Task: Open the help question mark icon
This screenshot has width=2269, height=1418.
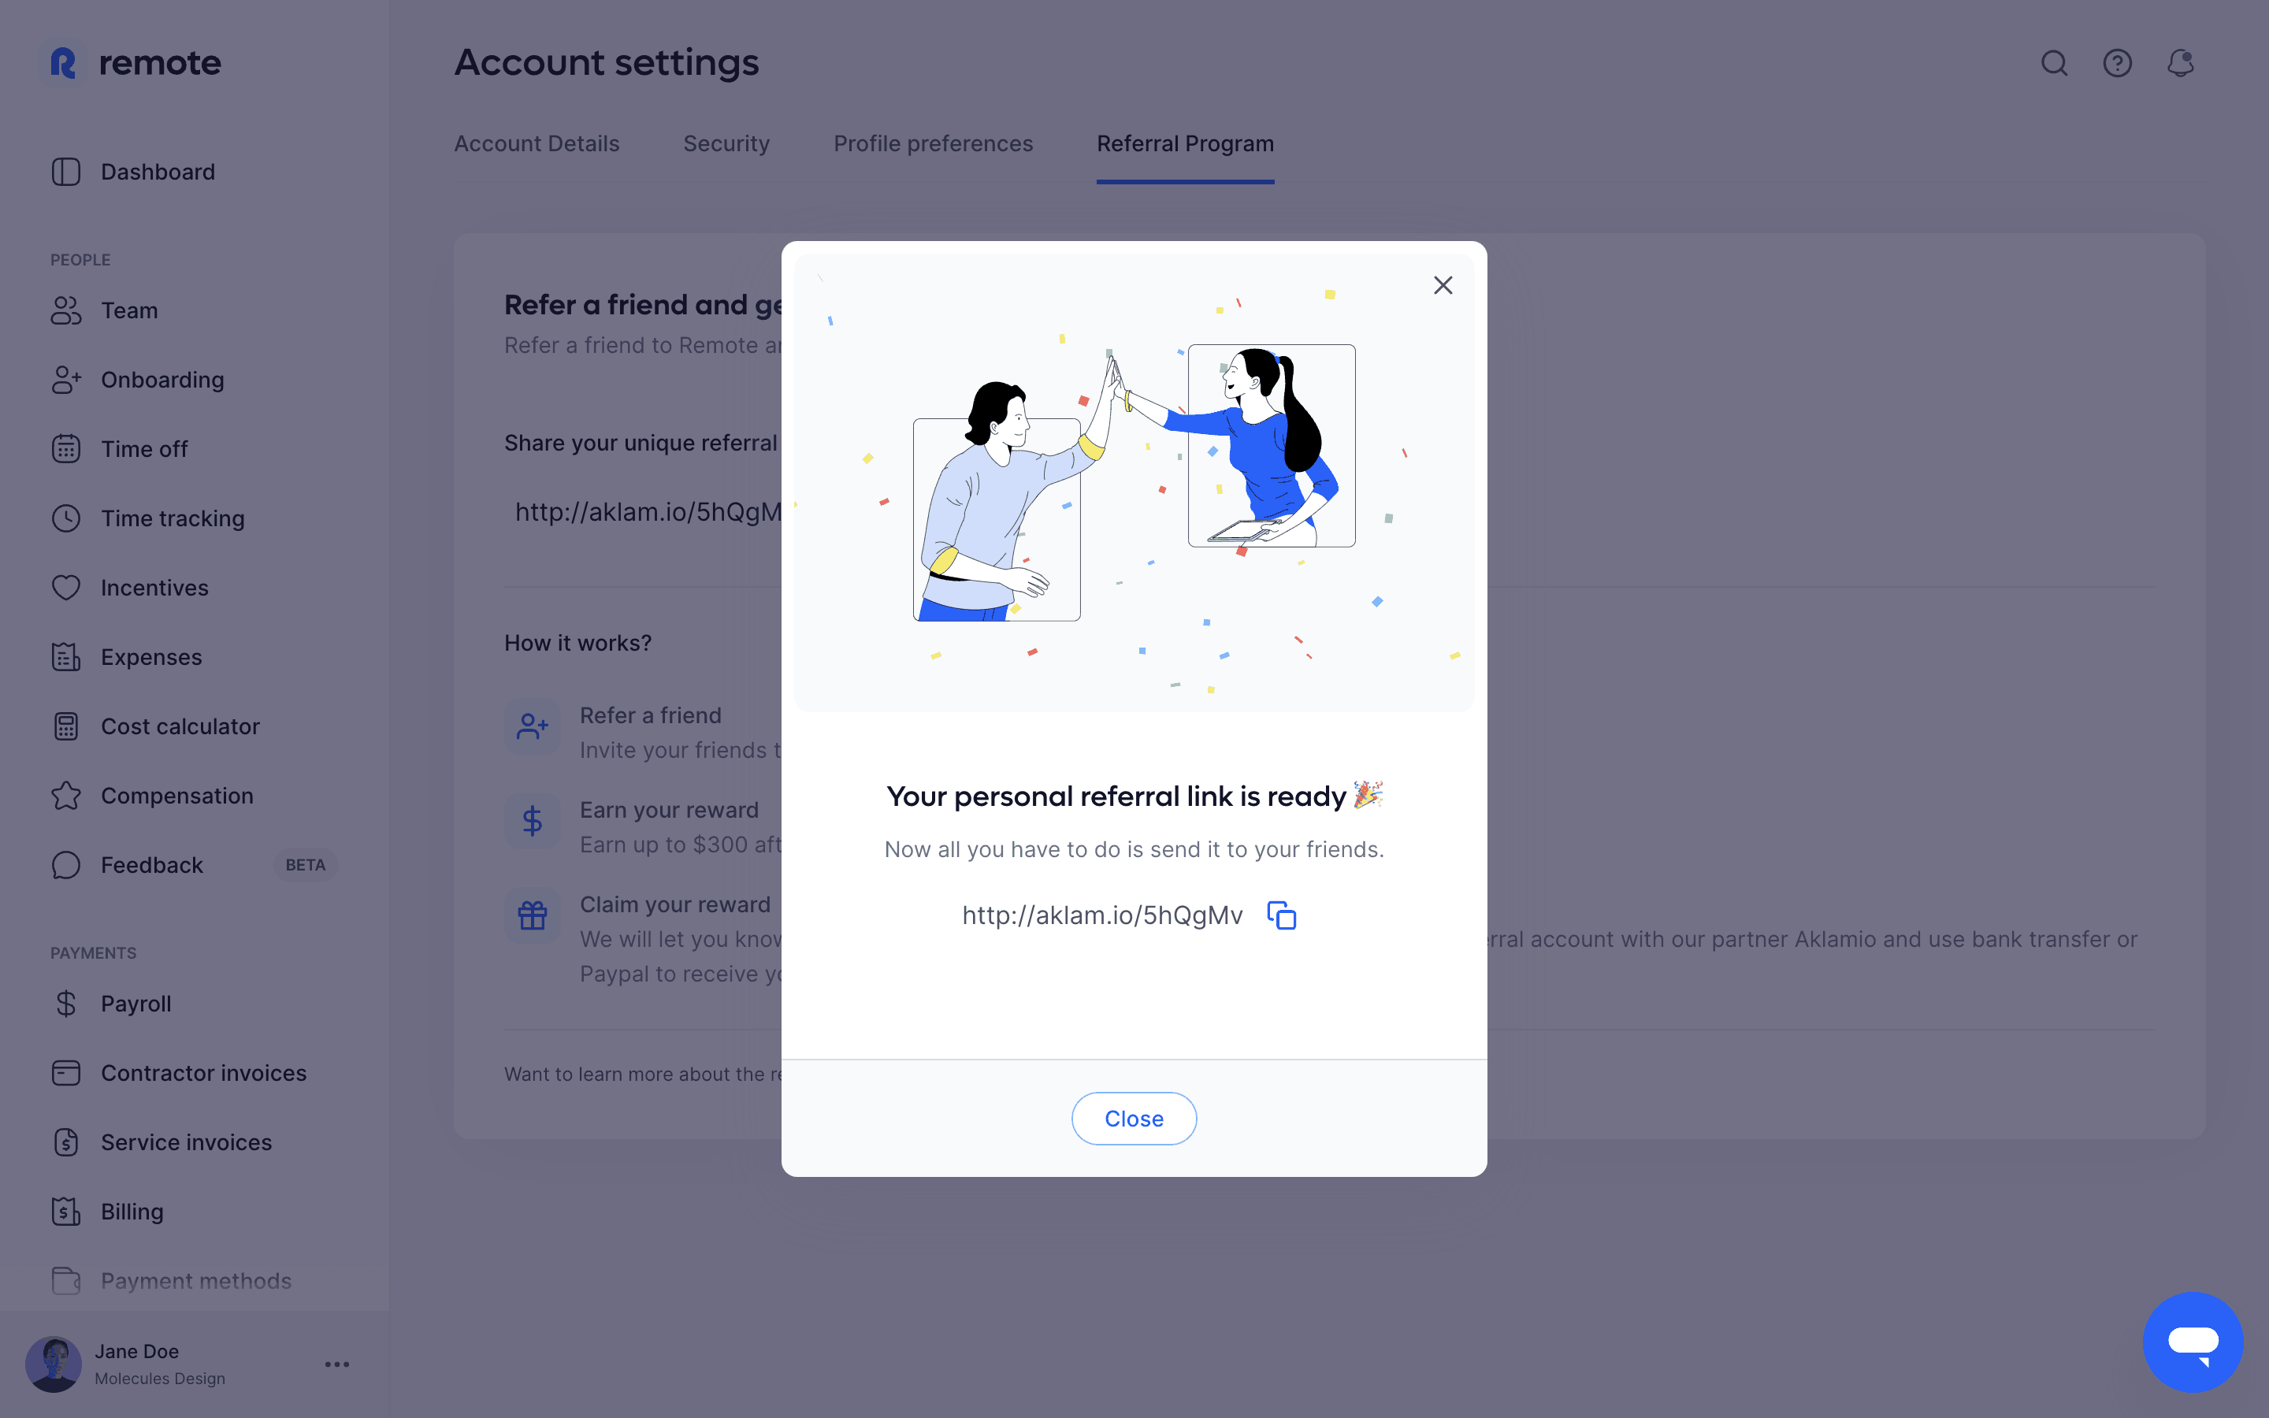Action: [2117, 63]
